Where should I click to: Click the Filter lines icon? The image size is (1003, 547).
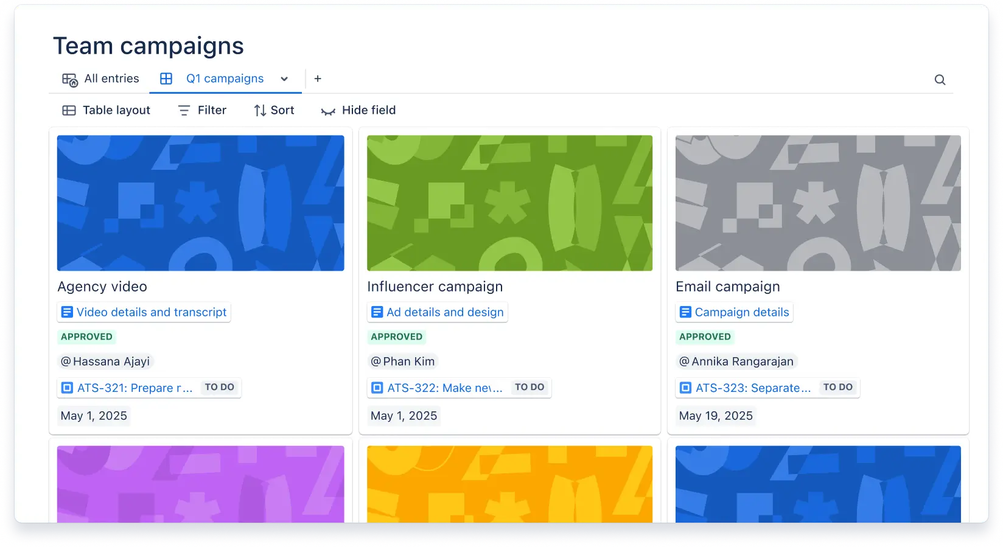coord(184,110)
